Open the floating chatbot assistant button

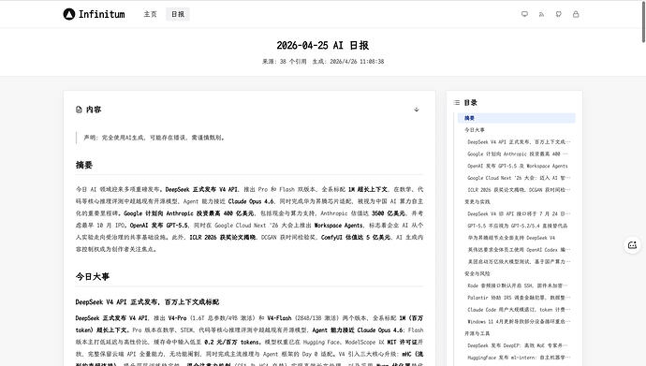[632, 245]
